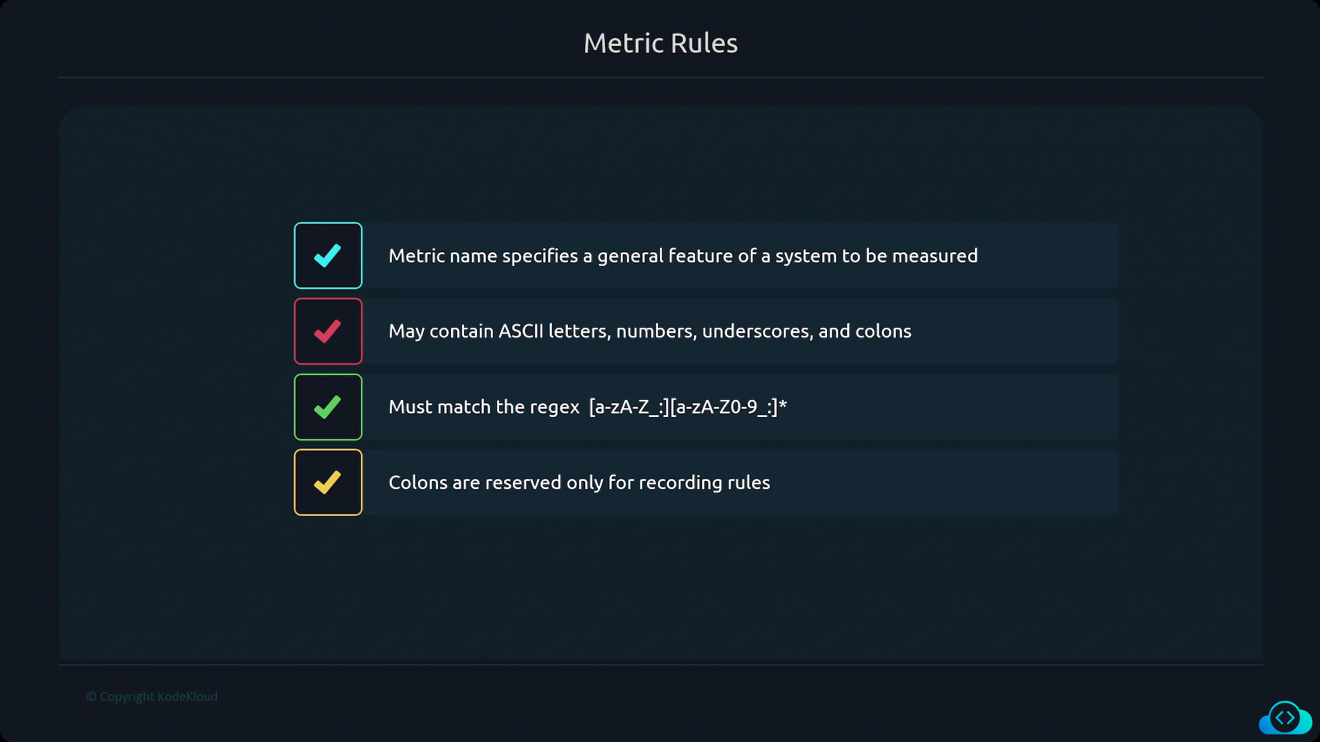
Task: Click the green checkmark icon
Action: pos(327,407)
